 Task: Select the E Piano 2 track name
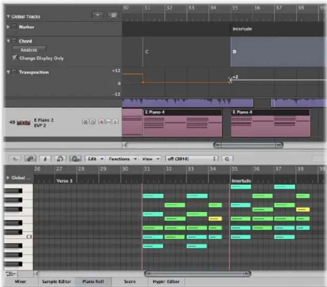tap(44, 120)
